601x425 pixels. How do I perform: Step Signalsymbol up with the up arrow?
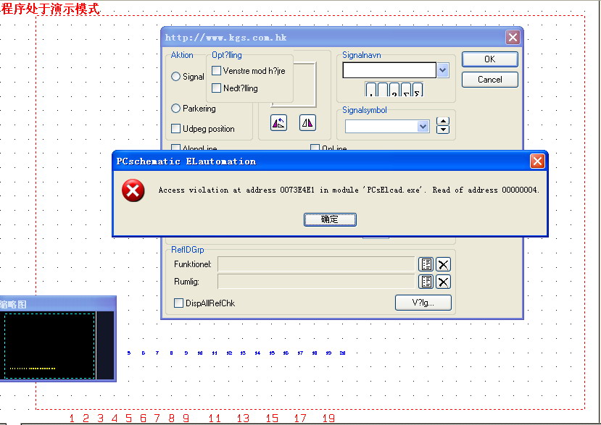(x=443, y=122)
